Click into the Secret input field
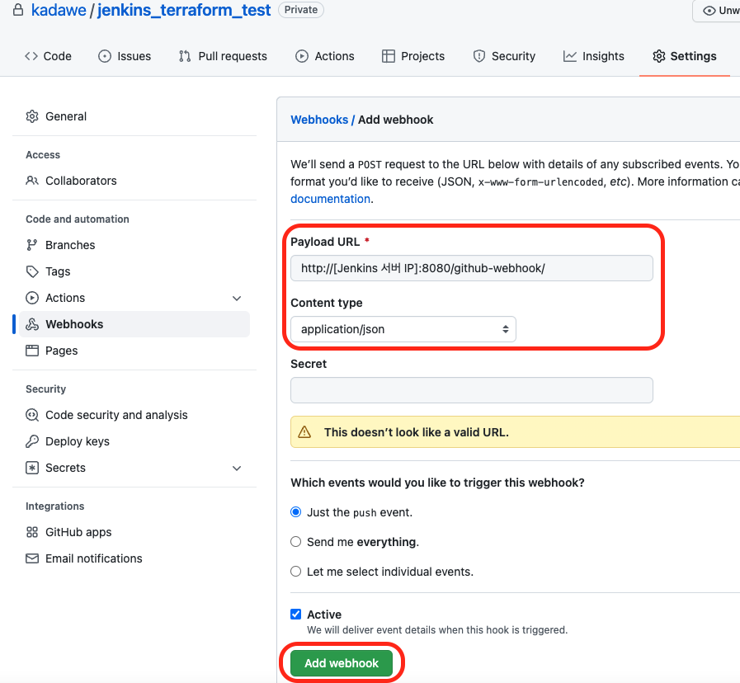The image size is (740, 683). [x=471, y=390]
